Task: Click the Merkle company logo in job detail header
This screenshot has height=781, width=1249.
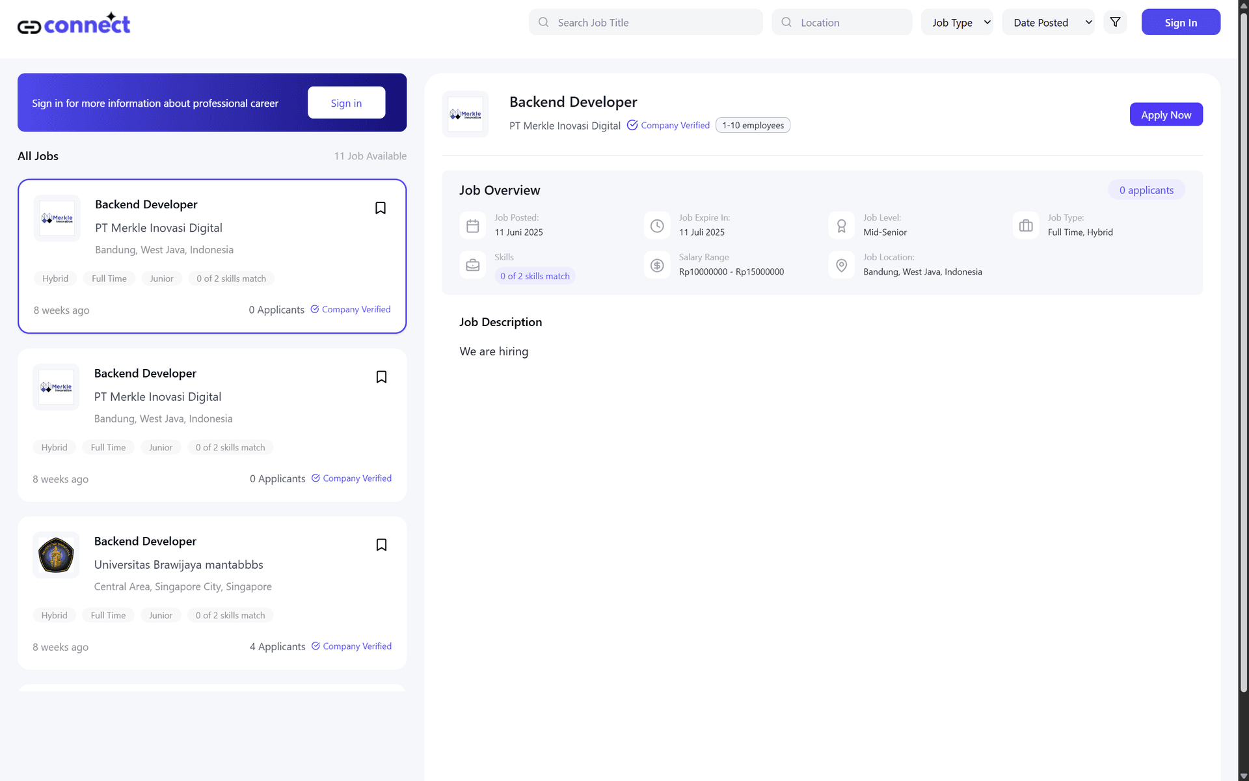Action: (x=465, y=115)
